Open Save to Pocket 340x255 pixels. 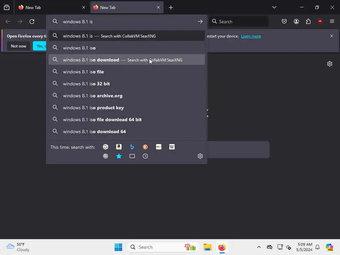(284, 21)
